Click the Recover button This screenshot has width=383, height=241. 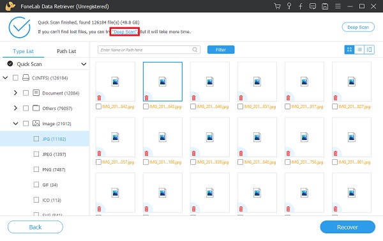(x=348, y=227)
